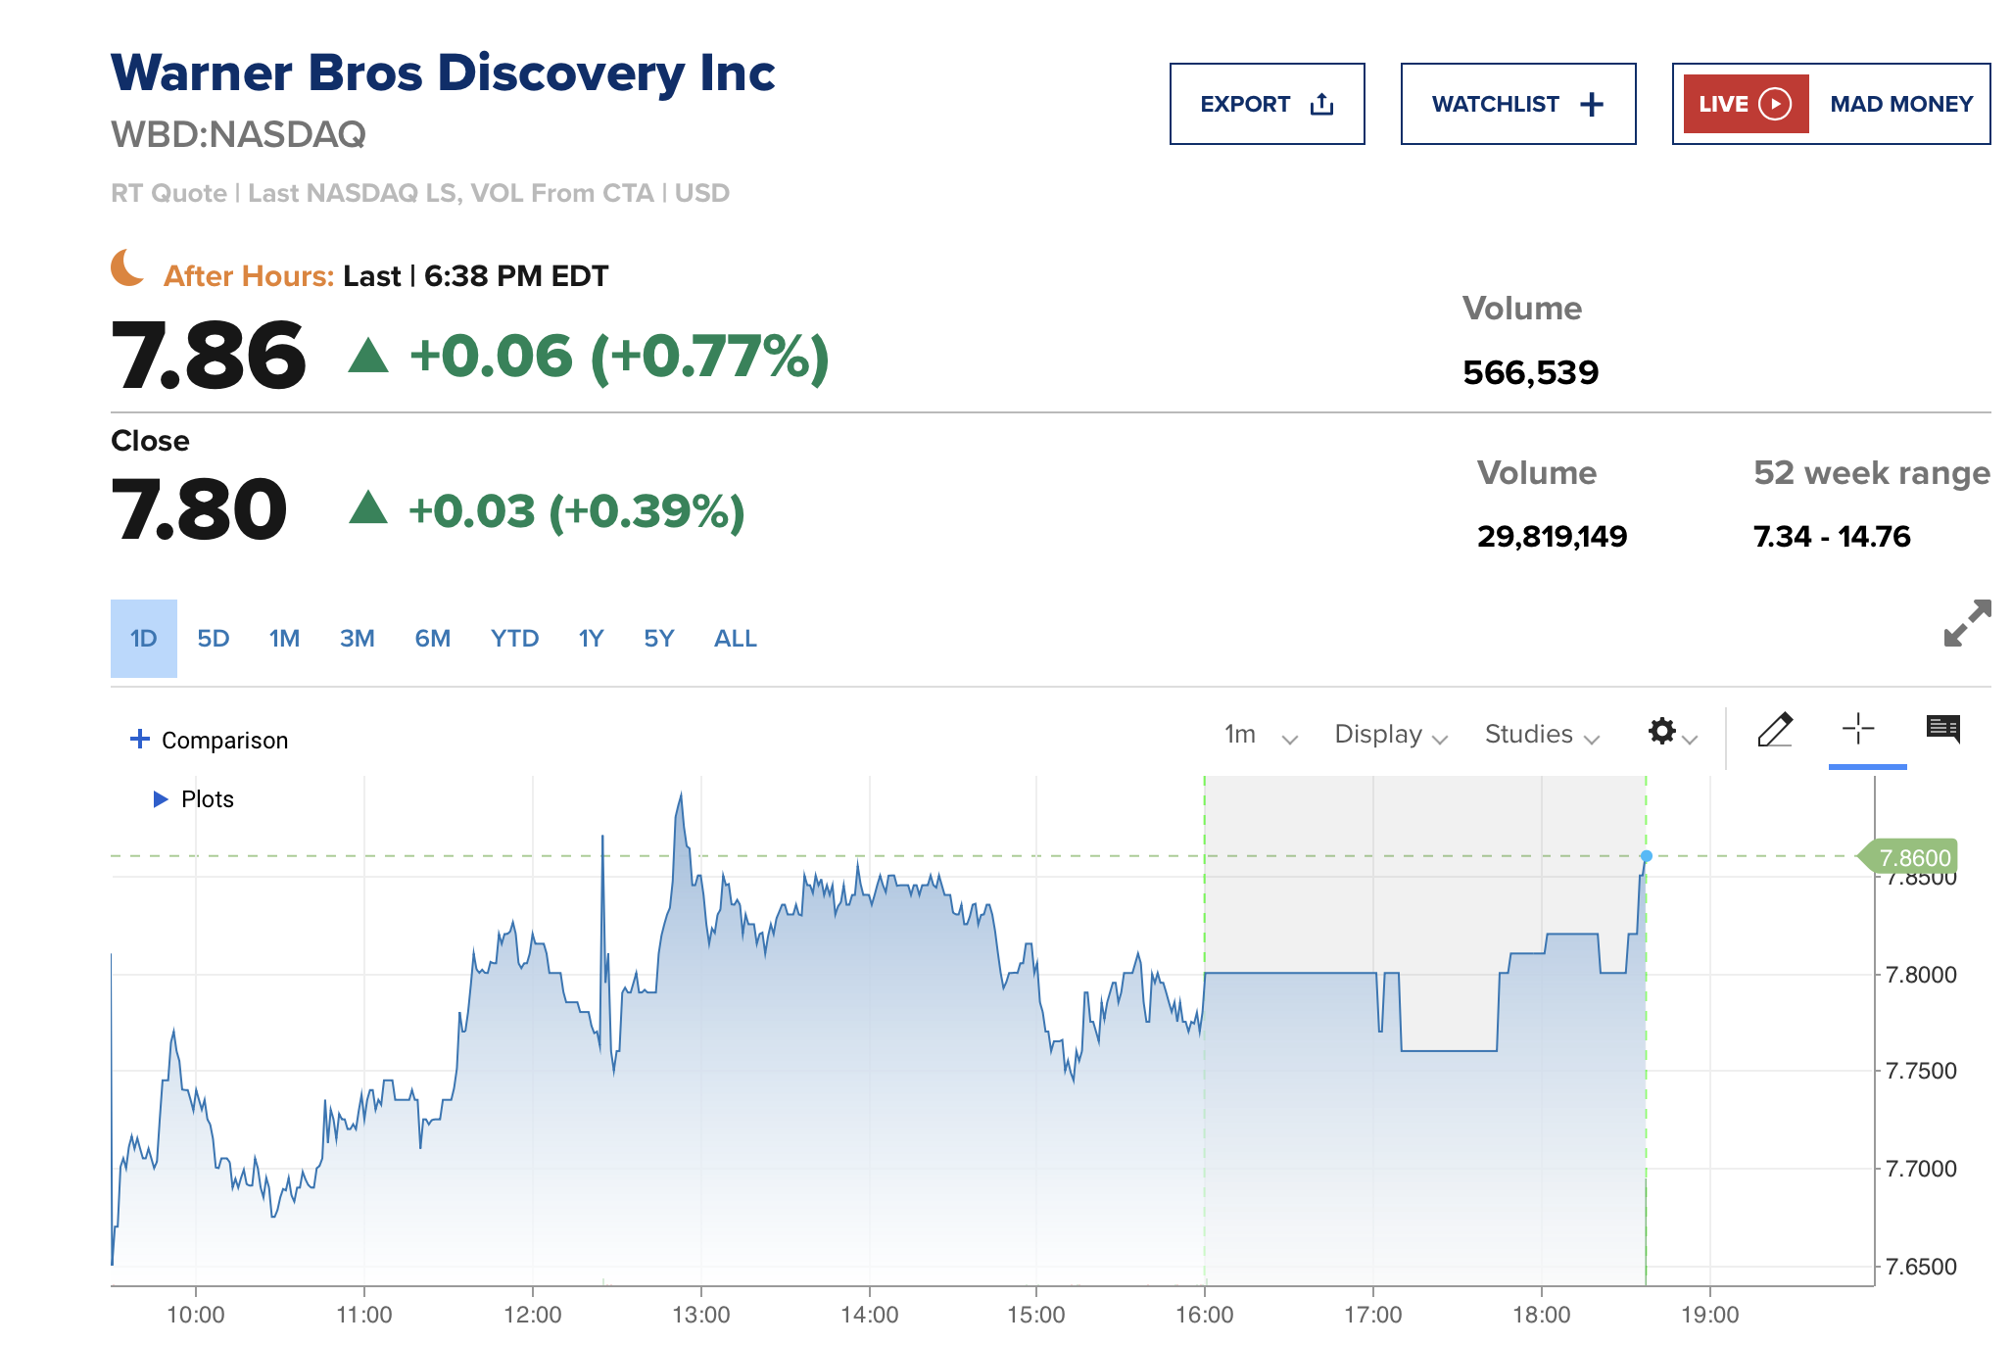Viewport: 2012px width, 1346px height.
Task: Click the MAD MONEY link
Action: [x=1900, y=104]
